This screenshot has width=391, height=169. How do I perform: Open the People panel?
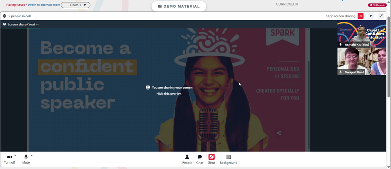tap(187, 159)
